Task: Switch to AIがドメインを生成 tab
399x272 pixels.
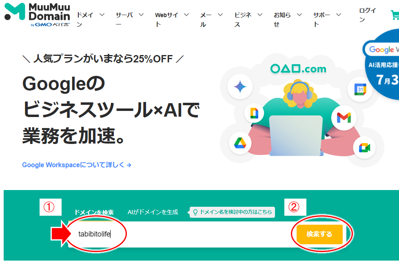Action: coord(153,212)
